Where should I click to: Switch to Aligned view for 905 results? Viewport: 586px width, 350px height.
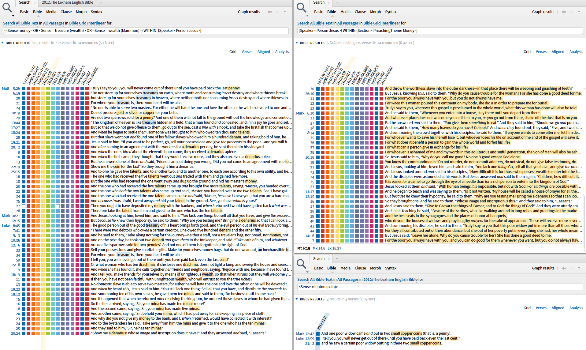click(264, 52)
